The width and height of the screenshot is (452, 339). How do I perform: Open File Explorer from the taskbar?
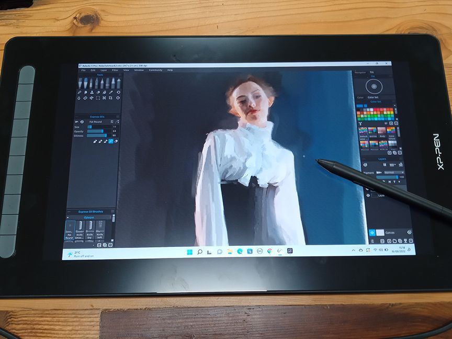[x=230, y=252]
